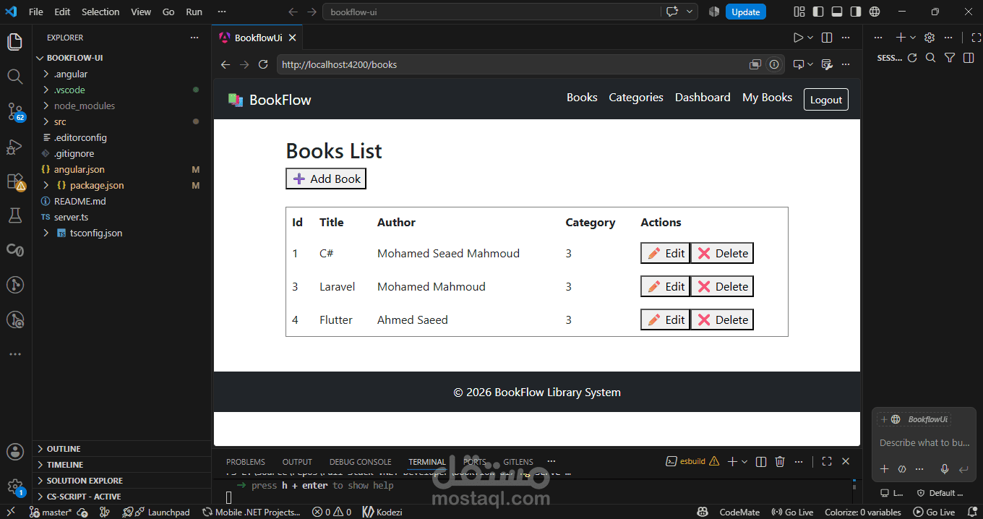Filter the sessions list
Image resolution: width=983 pixels, height=519 pixels.
(950, 58)
